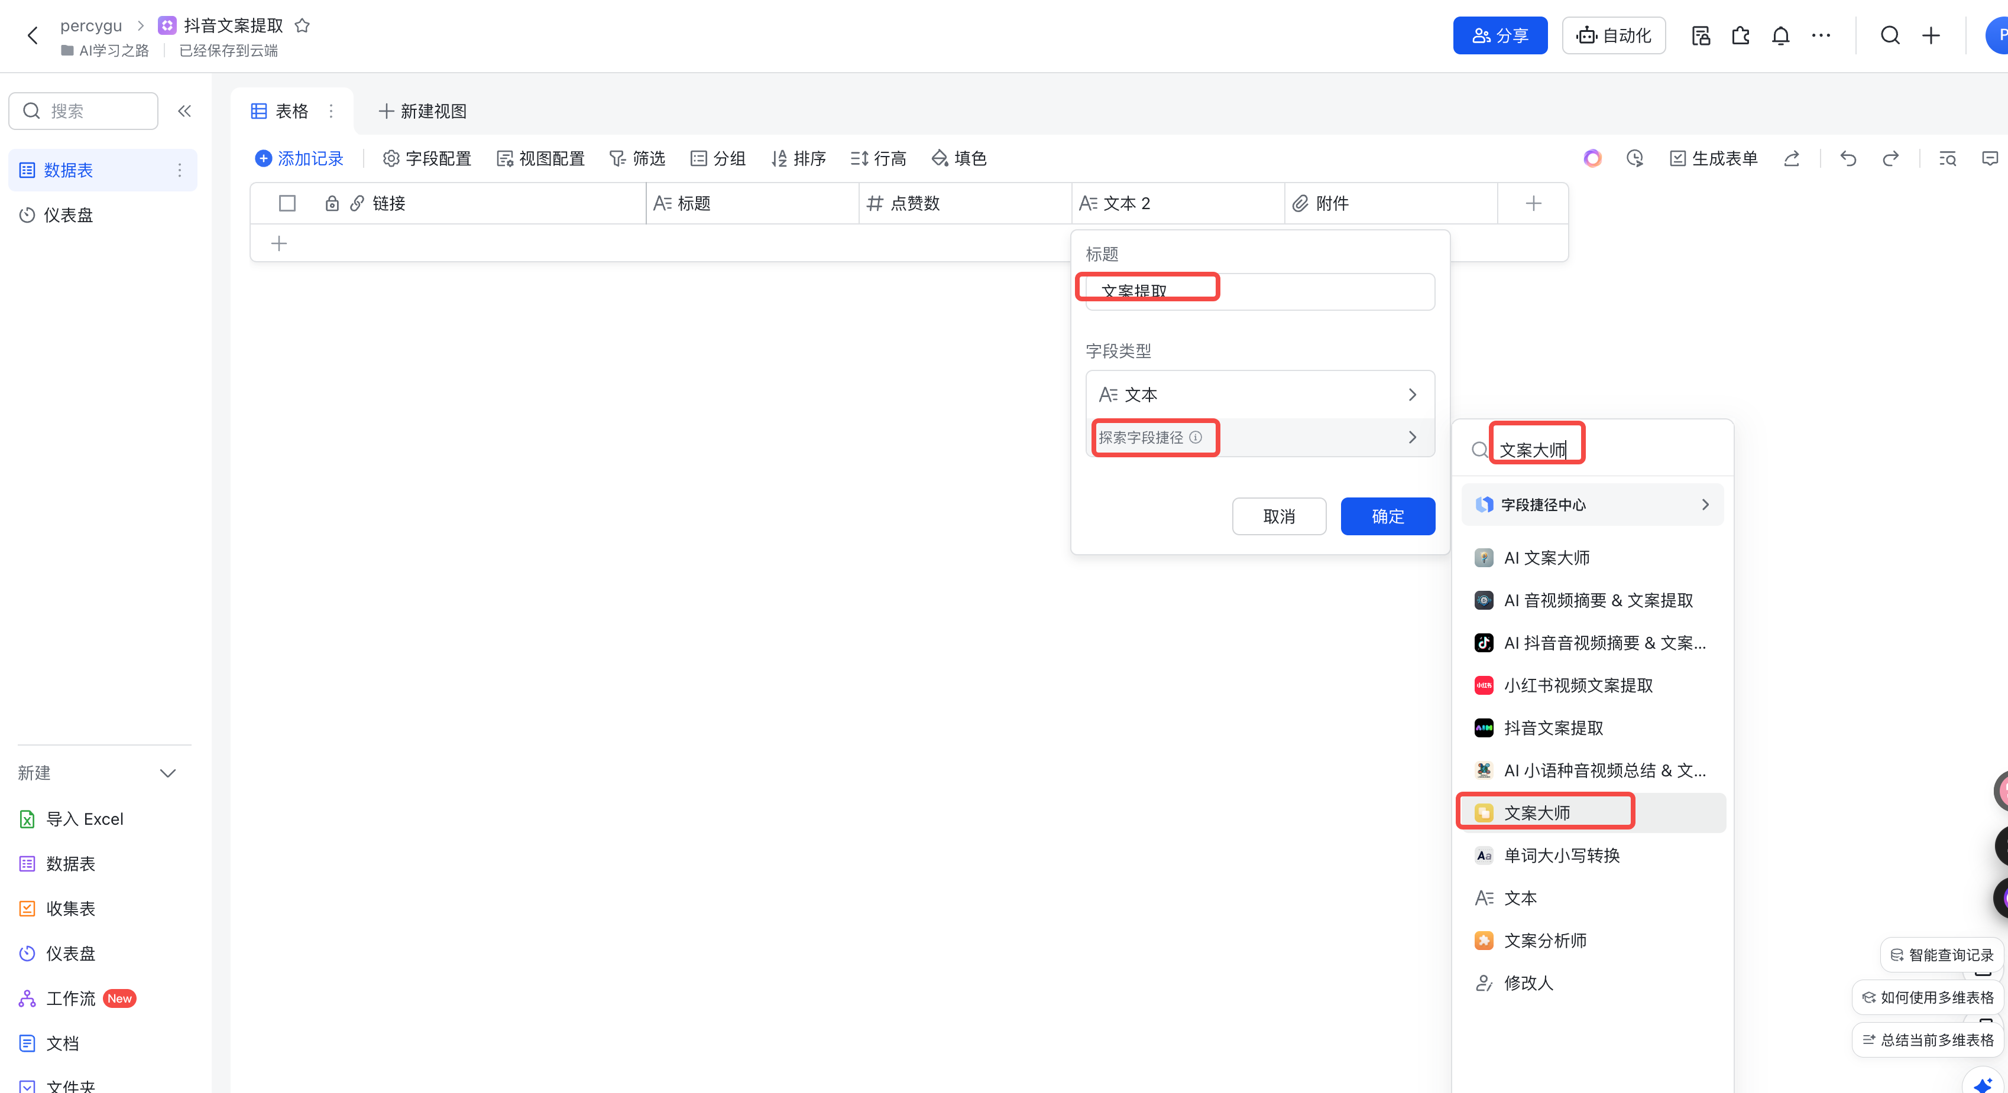Click the shortcut search box containing 文案大师
Screen dimensions: 2008x1093
pyautogui.click(x=1594, y=450)
